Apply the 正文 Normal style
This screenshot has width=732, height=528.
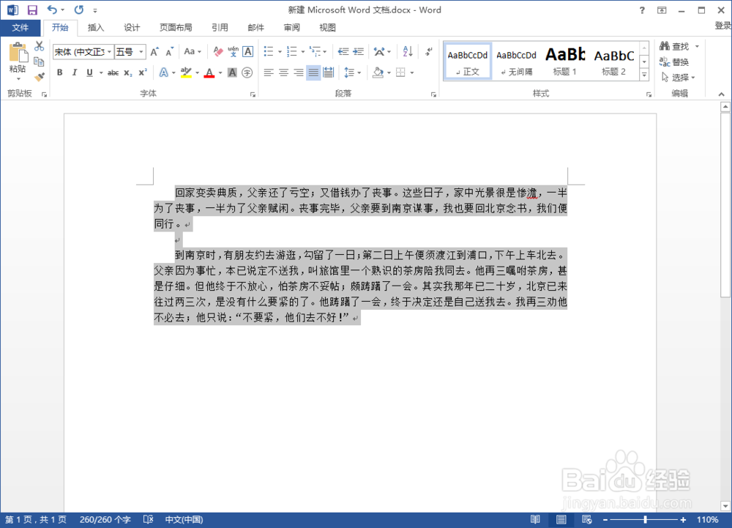[468, 61]
